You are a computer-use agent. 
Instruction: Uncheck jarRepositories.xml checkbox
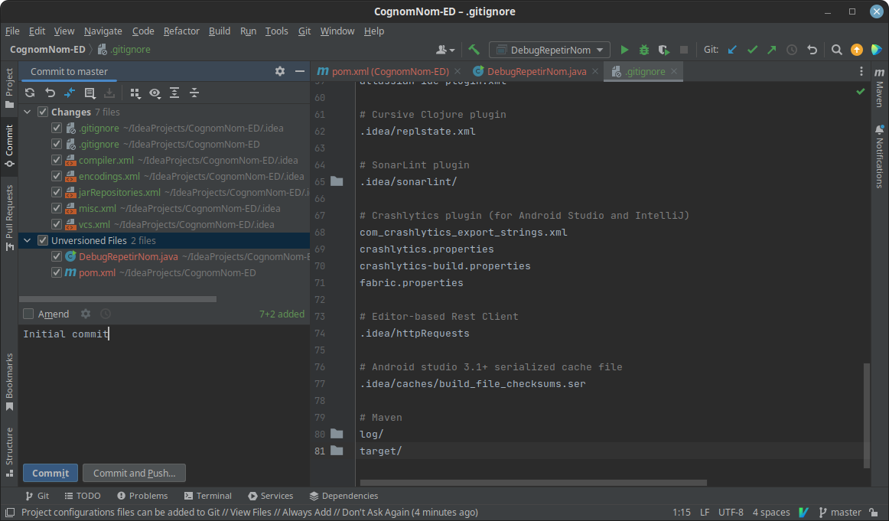tap(56, 192)
